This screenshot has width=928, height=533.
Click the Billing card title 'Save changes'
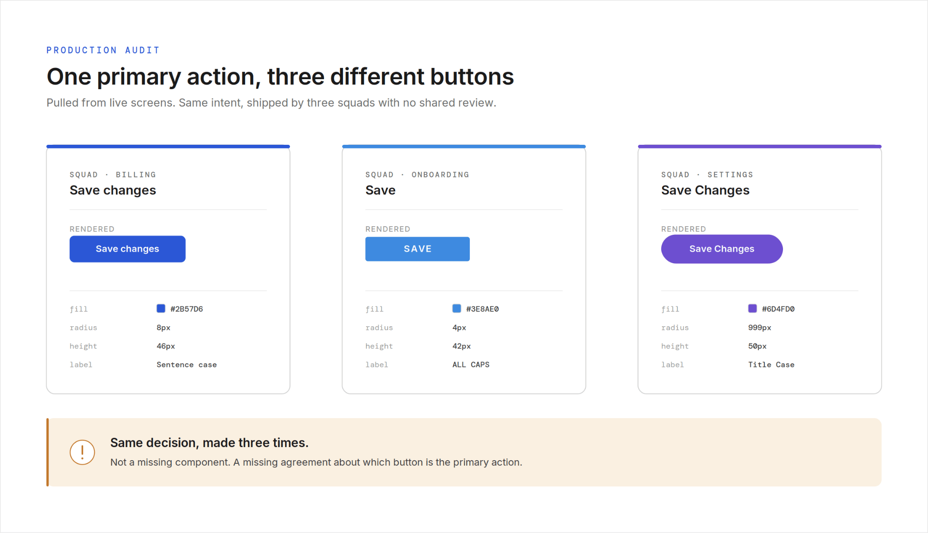[x=113, y=190]
